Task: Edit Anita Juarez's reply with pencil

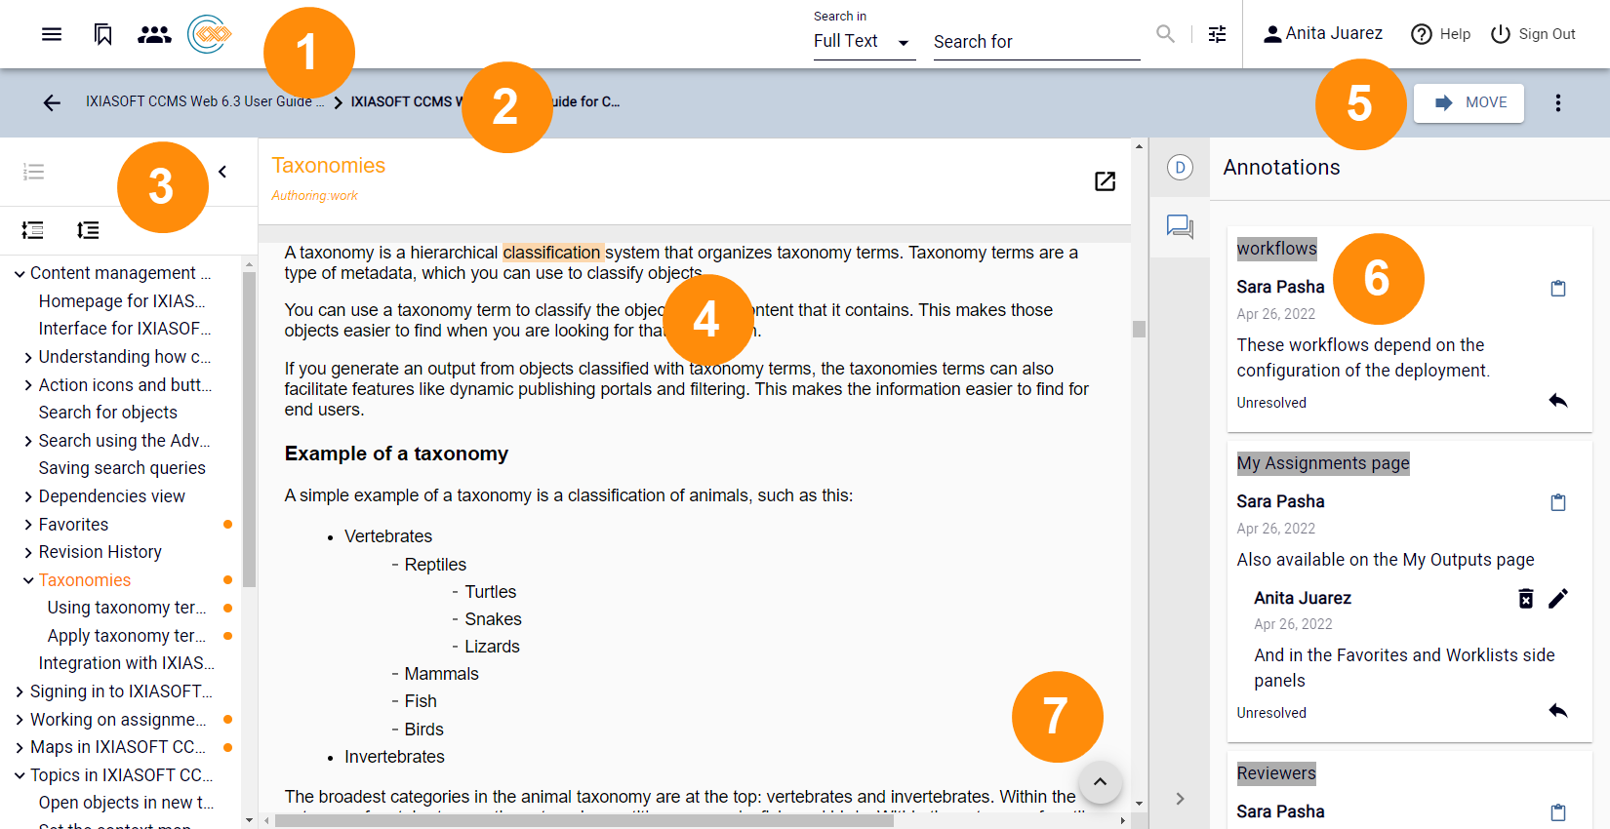Action: tap(1557, 598)
